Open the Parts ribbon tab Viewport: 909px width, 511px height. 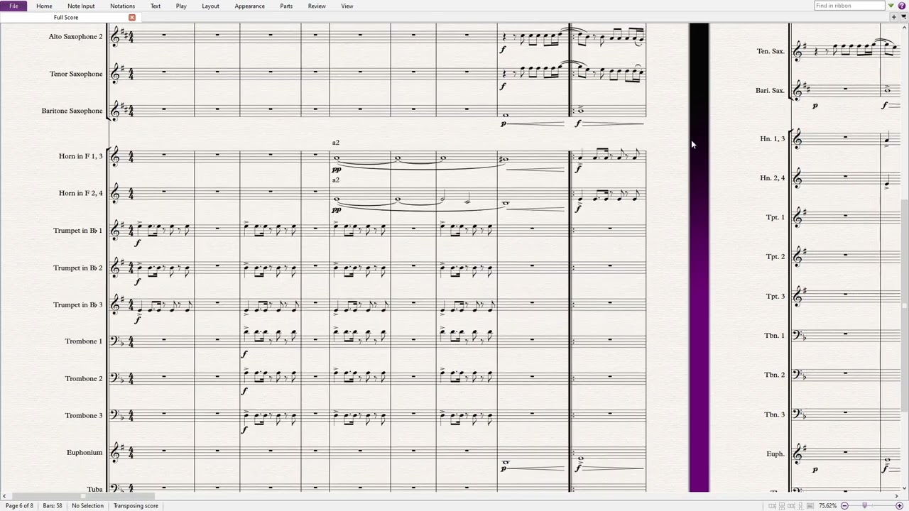pyautogui.click(x=286, y=6)
